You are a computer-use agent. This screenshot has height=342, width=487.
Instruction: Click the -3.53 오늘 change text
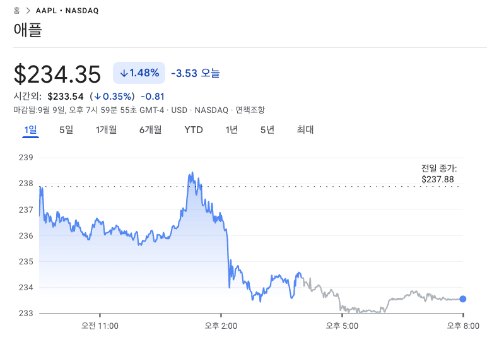click(x=196, y=73)
